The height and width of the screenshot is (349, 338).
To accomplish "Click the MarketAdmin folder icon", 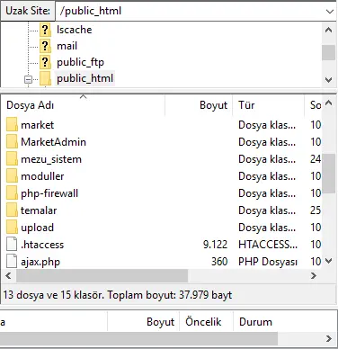I will (12, 142).
